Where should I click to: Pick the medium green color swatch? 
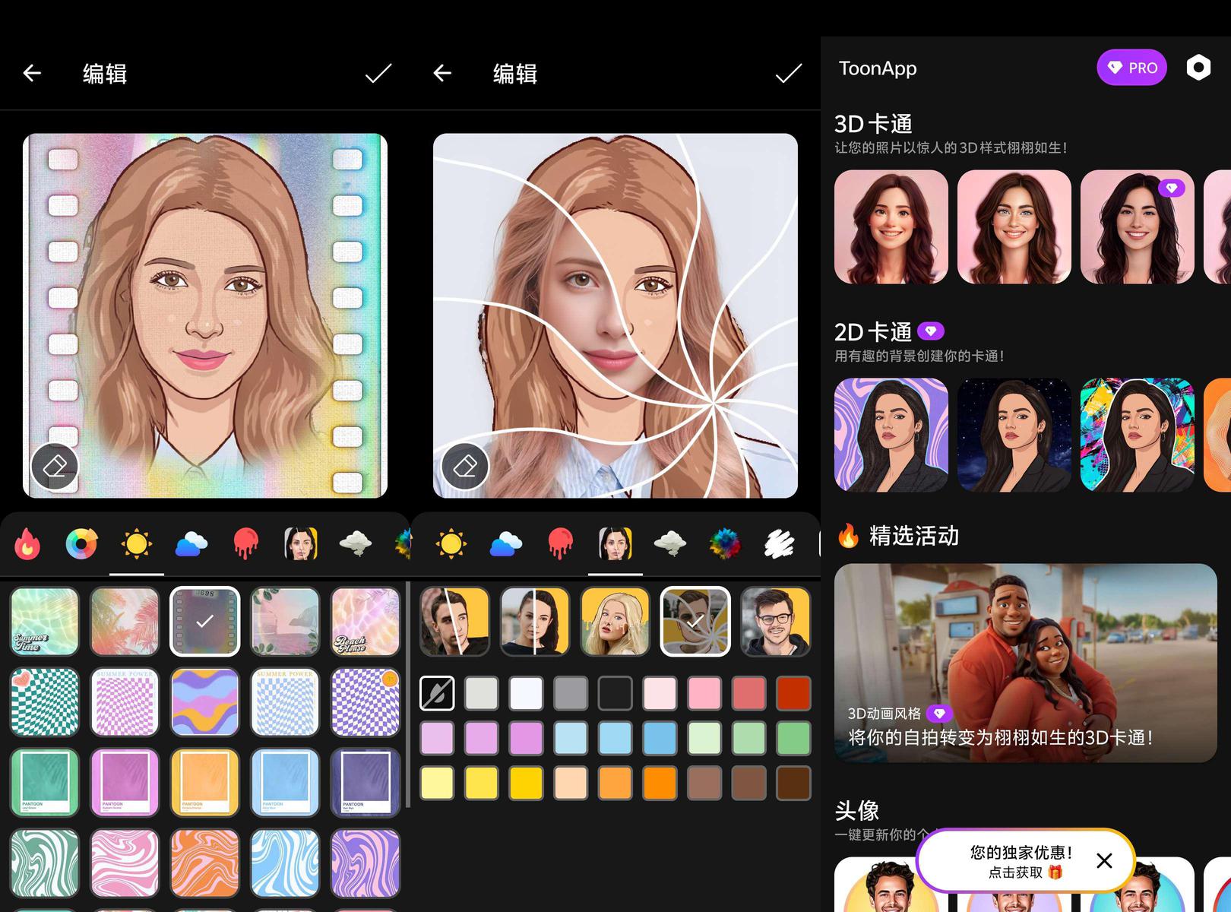click(793, 738)
